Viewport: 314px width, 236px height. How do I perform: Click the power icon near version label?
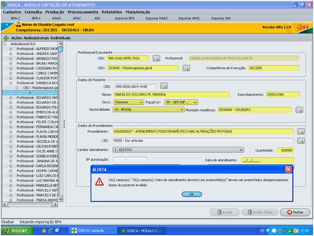tap(306, 27)
